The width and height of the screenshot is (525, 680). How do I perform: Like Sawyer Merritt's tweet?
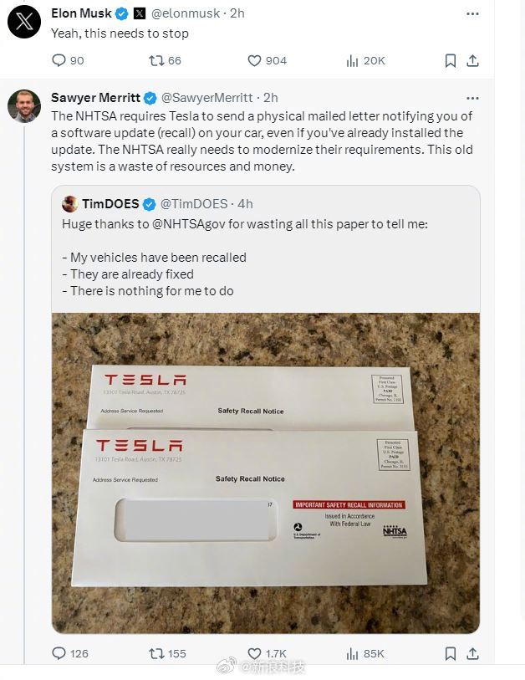pos(255,653)
